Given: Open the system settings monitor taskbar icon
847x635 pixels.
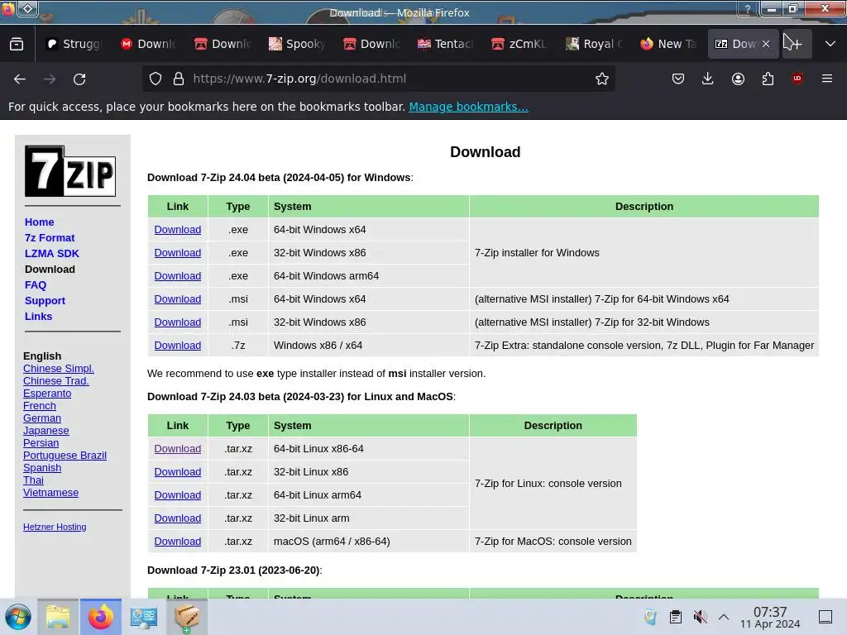Looking at the screenshot, I should (x=144, y=617).
